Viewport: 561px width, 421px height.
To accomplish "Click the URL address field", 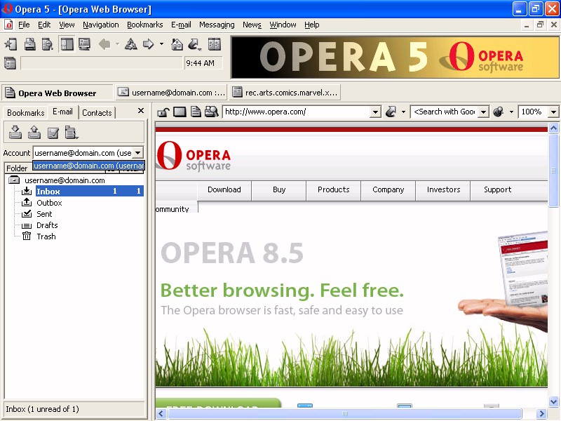I will coord(297,112).
